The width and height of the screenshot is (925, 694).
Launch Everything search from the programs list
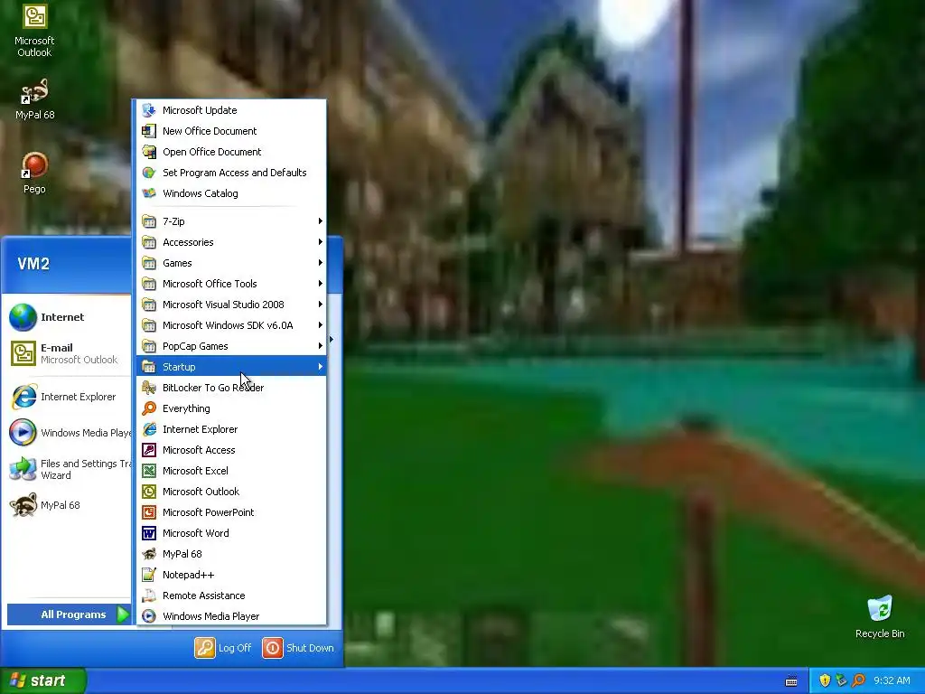coord(230,408)
